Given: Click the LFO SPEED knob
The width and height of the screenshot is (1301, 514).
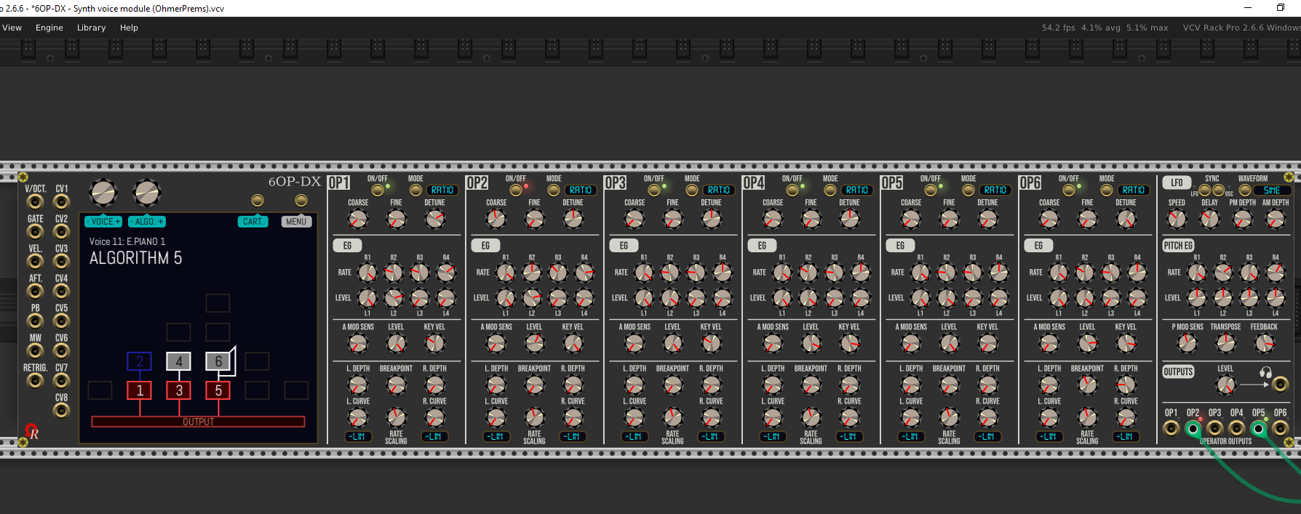Looking at the screenshot, I should pyautogui.click(x=1177, y=219).
